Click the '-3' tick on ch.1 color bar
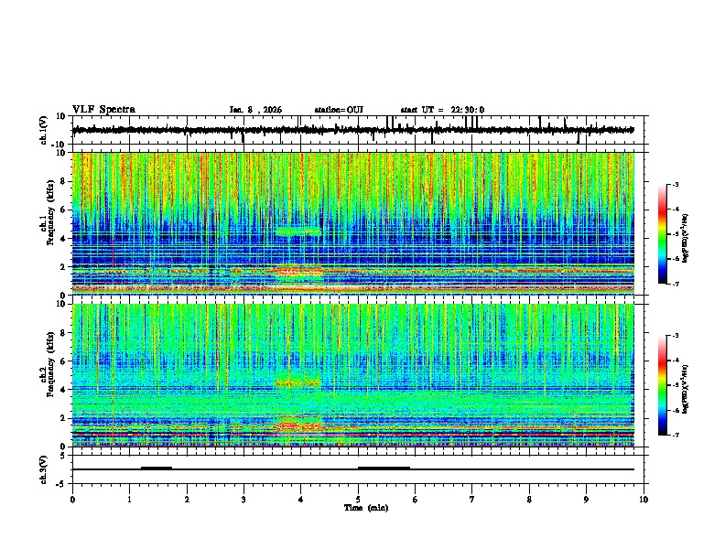Screen dimensions: 725x560 click(675, 184)
